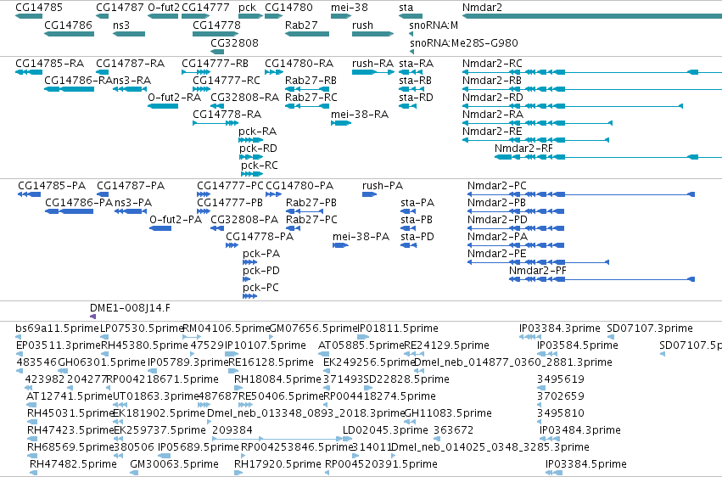Click the long Nmdar2 gene bar
Image resolution: width=722 pixels, height=477 pixels.
[x=592, y=17]
